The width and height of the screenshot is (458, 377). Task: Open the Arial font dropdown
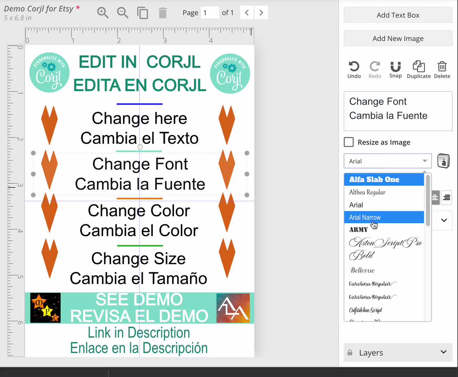388,161
